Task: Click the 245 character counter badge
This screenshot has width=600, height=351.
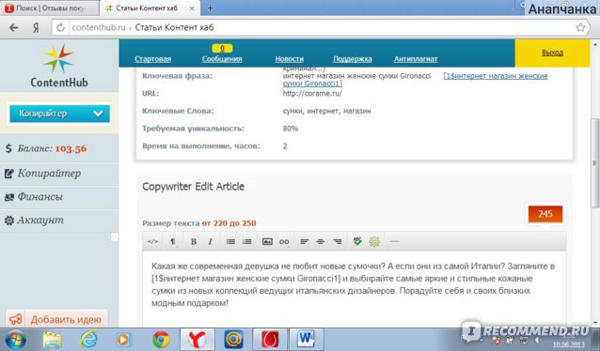Action: (545, 214)
